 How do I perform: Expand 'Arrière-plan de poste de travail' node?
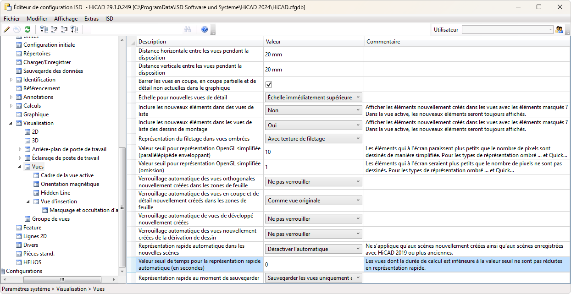20,149
